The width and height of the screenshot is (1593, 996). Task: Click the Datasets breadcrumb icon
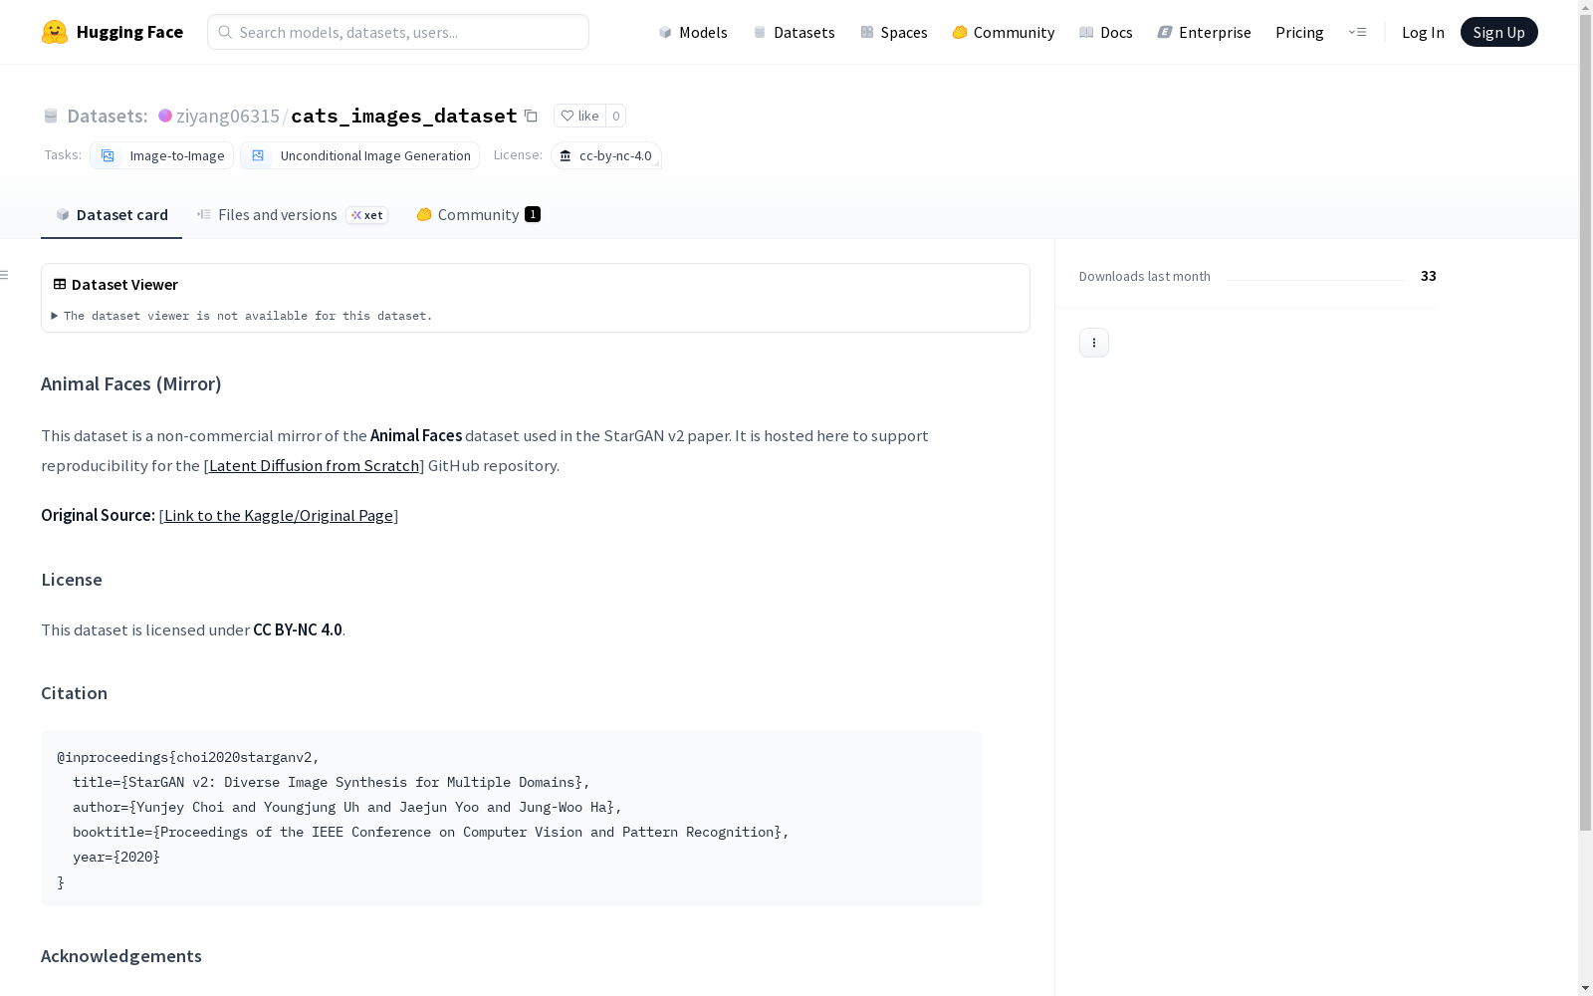pos(51,117)
